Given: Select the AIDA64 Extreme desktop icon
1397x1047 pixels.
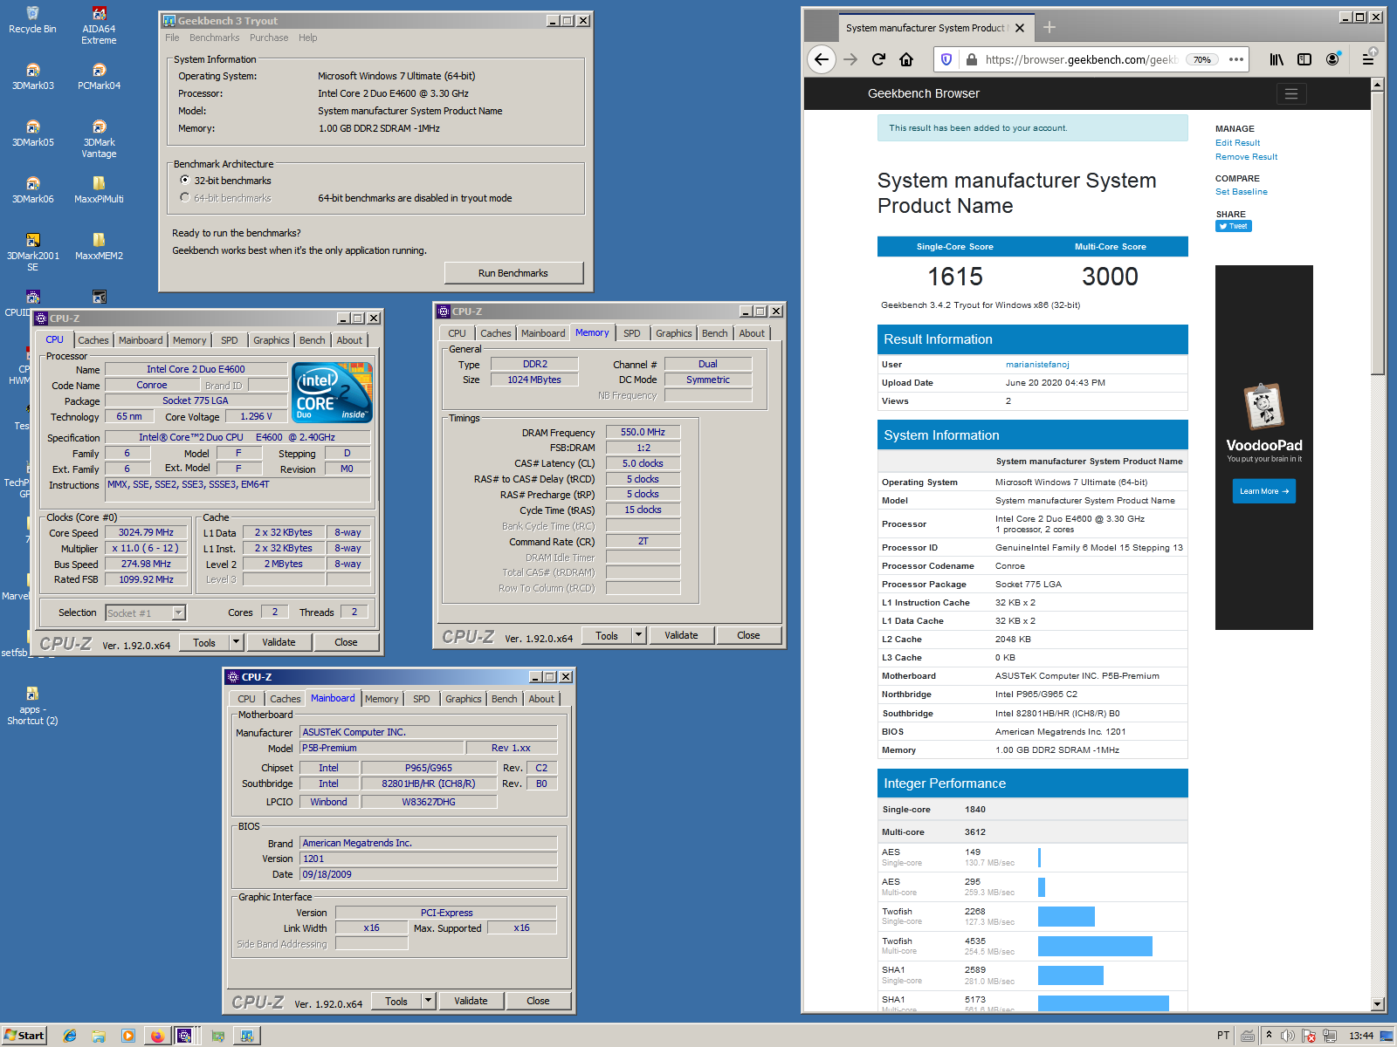Looking at the screenshot, I should pyautogui.click(x=99, y=25).
